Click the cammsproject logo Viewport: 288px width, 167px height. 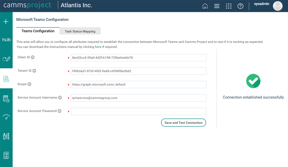[x=27, y=5]
